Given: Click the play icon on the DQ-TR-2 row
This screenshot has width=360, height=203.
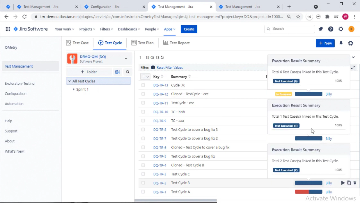Looking at the screenshot, I should [343, 183].
